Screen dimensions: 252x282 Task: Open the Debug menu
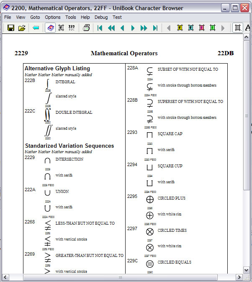101,17
